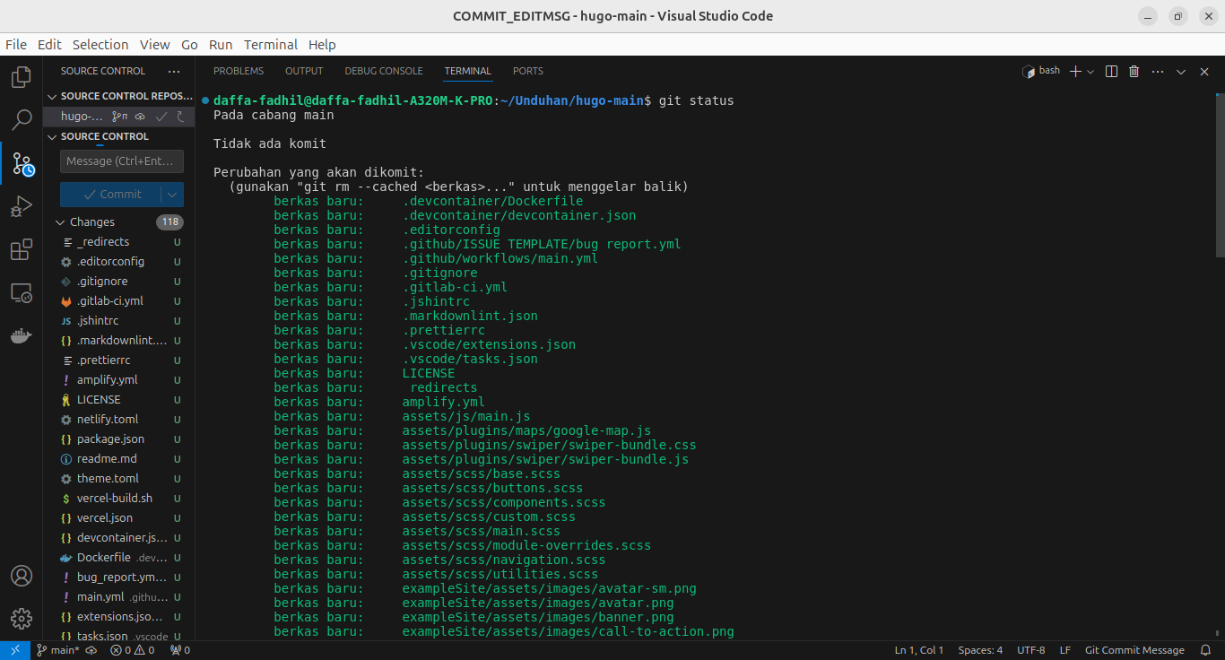Image resolution: width=1225 pixels, height=660 pixels.
Task: Click refresh icon on hugo-main repository row
Action: coord(180,117)
